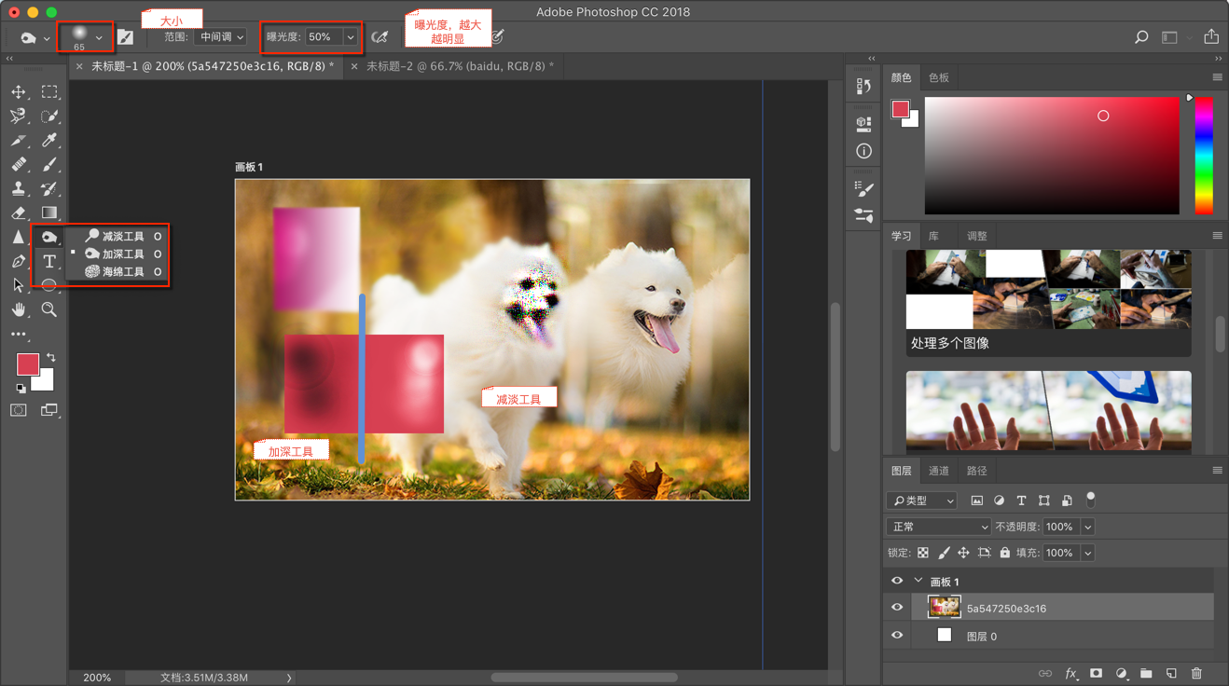Screen dimensions: 1229x686
Task: Delete layer using the trash icon
Action: pos(1196,673)
